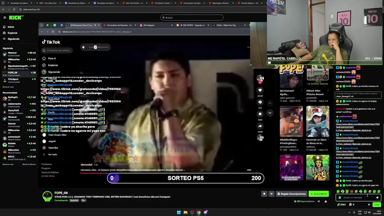Open recommended channel Robleis
Screen dimensions: 384x216
[x=19, y=145]
